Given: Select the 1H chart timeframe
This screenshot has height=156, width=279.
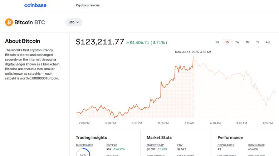Looking at the screenshot, I should click(217, 42).
